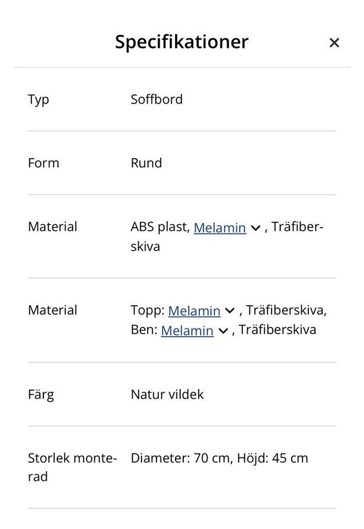The height and width of the screenshot is (529, 364).
Task: Click the Soffbord value text
Action: pos(156,100)
